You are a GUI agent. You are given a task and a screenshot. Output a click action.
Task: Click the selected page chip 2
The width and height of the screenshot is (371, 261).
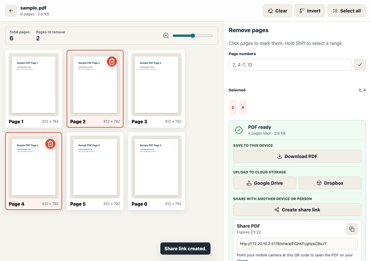[x=233, y=107]
